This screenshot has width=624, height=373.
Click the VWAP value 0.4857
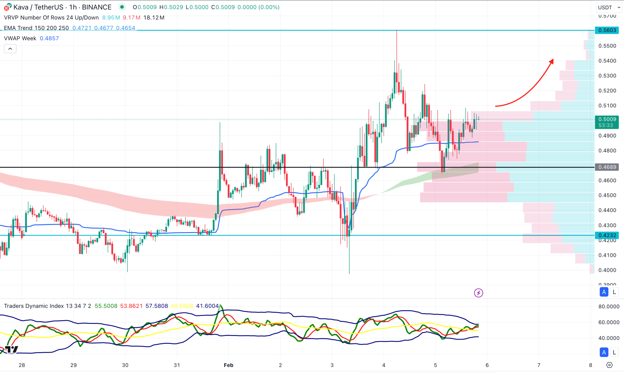[49, 38]
